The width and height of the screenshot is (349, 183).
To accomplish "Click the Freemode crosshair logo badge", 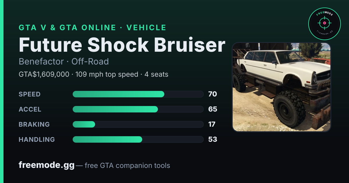I will (x=324, y=23).
